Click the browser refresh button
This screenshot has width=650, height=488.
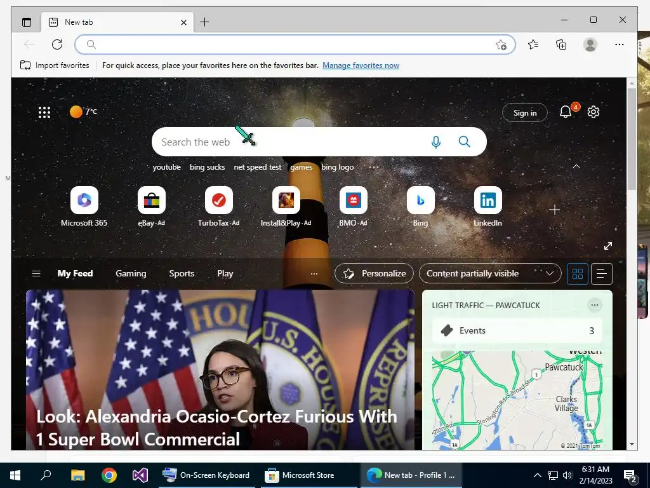click(x=57, y=44)
